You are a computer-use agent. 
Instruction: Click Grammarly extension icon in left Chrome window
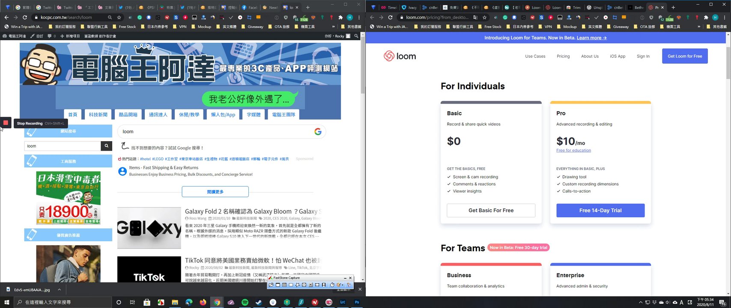[x=140, y=18]
